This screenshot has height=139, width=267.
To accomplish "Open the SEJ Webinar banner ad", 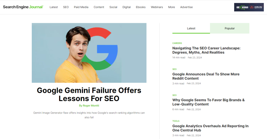I will [x=249, y=7].
